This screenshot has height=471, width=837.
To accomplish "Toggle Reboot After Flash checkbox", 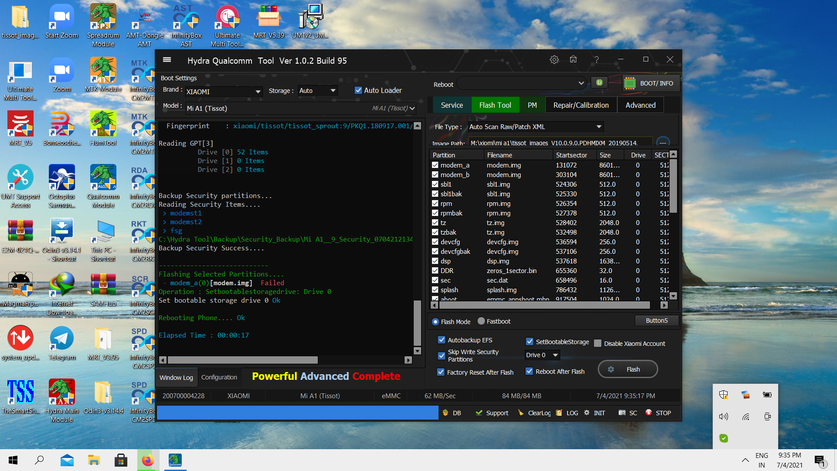I will [529, 371].
